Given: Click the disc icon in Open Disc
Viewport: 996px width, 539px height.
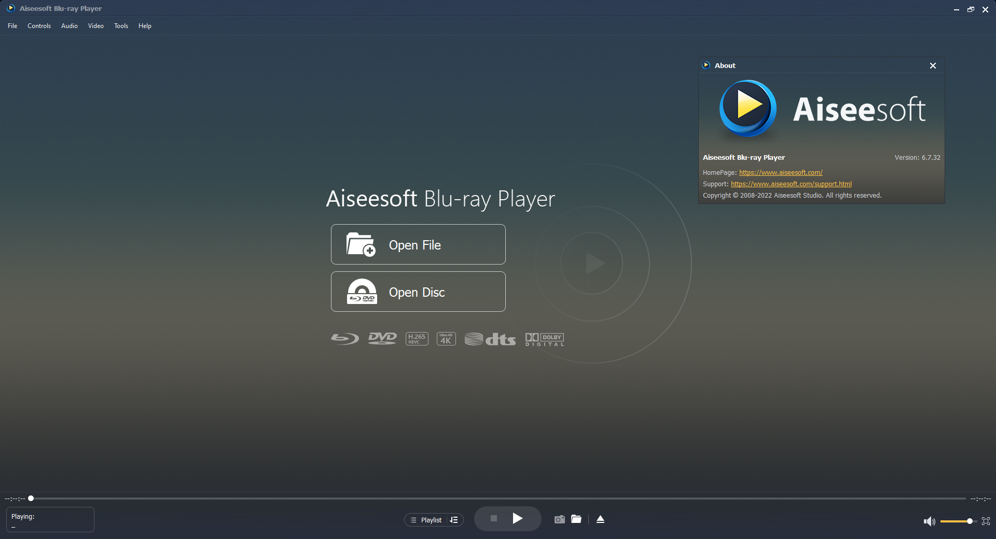Looking at the screenshot, I should pos(362,292).
